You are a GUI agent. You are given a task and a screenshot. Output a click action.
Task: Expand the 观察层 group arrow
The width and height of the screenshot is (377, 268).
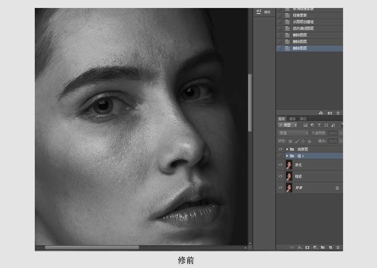coord(287,149)
